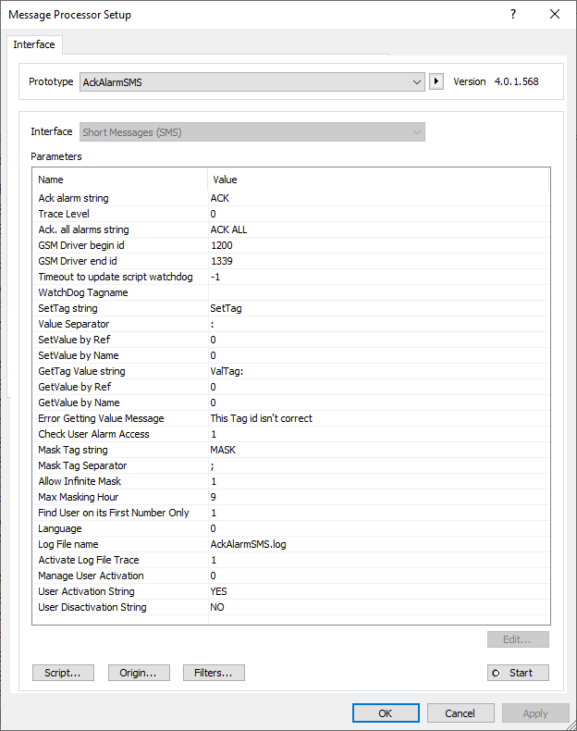Confirm with the OK button
This screenshot has width=577, height=731.
click(x=386, y=713)
